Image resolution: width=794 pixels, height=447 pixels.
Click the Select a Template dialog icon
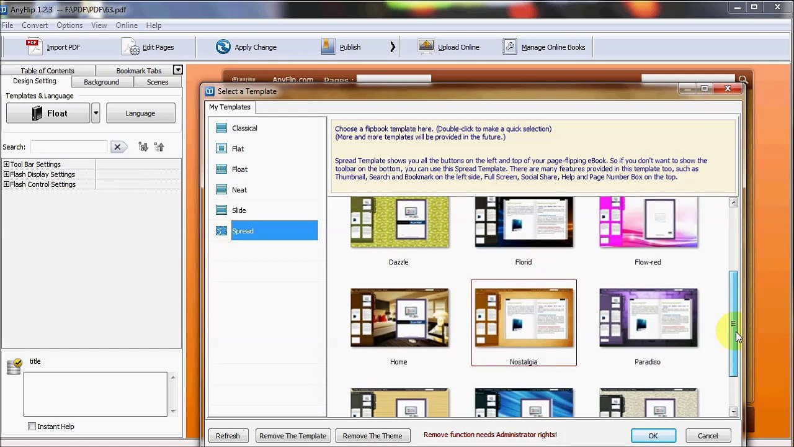tap(210, 91)
